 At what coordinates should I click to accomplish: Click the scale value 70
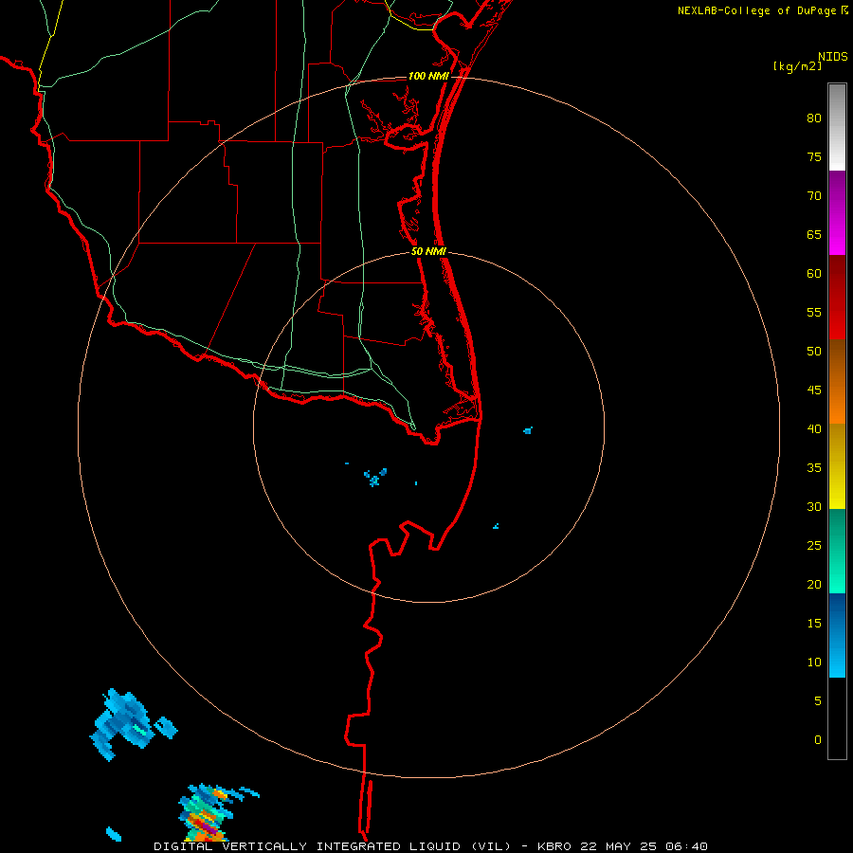tap(814, 196)
